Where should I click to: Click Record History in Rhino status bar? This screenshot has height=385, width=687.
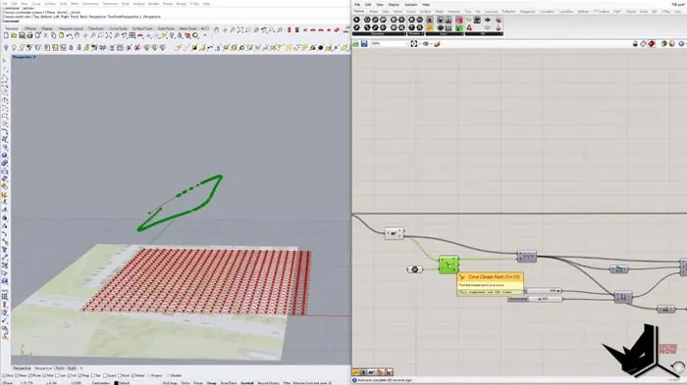point(268,383)
